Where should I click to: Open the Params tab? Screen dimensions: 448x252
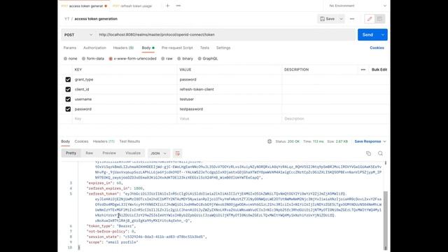pos(70,48)
